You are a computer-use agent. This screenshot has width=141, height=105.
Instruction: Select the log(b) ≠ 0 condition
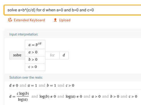[x=48, y=96]
